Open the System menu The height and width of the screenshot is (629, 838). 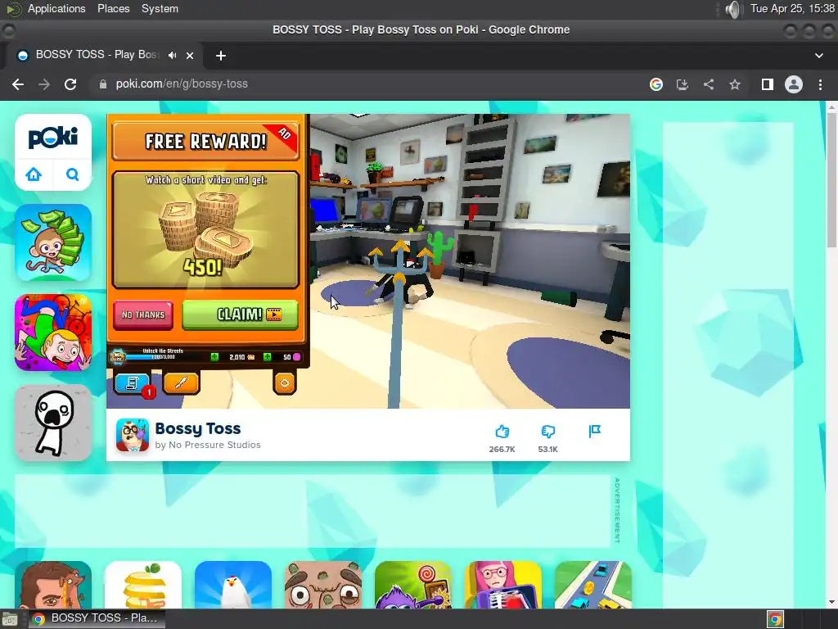[160, 8]
